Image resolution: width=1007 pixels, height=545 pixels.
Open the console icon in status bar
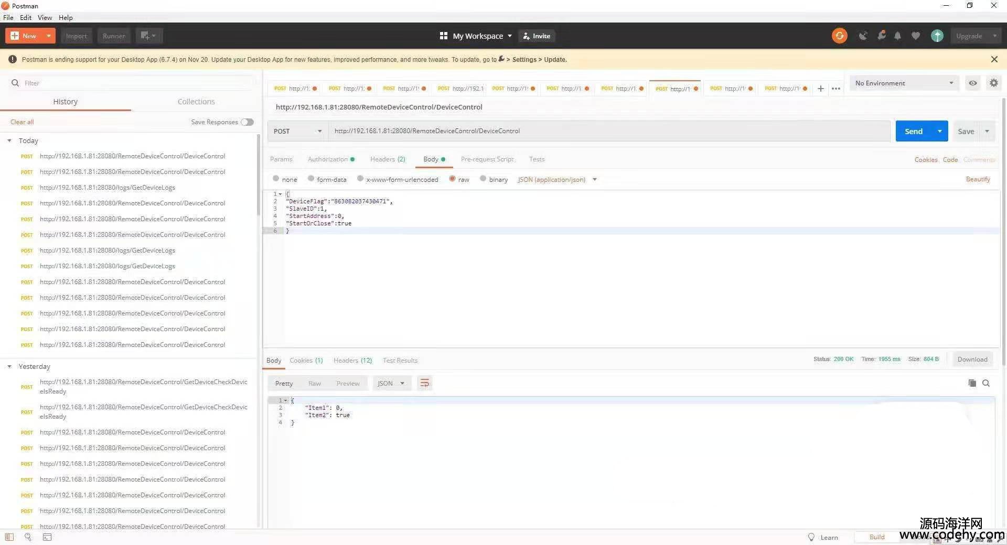click(47, 537)
